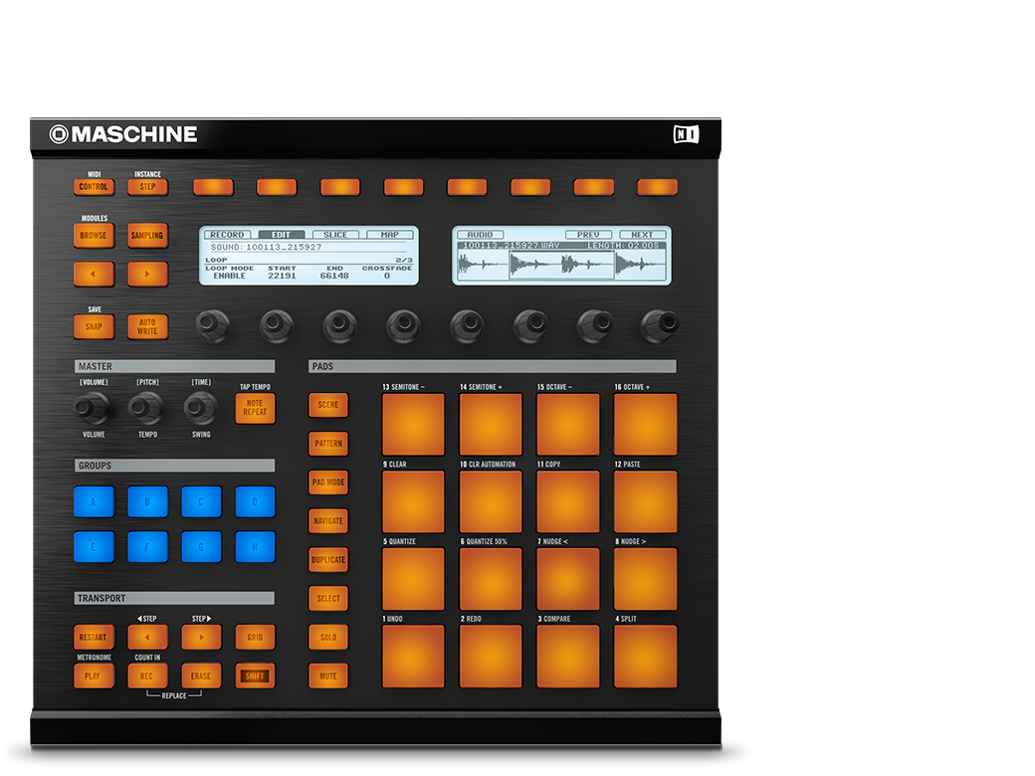Activate the SAMPLING button
The image size is (1035, 776).
[147, 236]
